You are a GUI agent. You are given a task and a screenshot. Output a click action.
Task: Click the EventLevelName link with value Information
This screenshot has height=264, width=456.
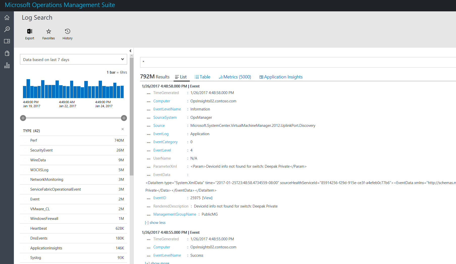point(167,109)
